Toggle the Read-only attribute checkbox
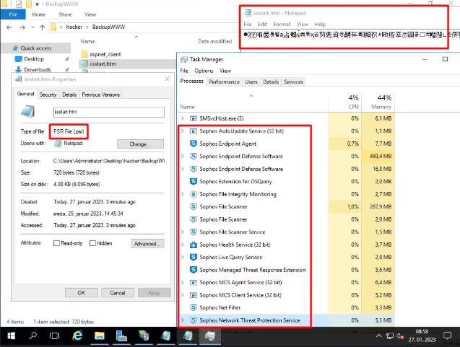The width and height of the screenshot is (460, 347). coord(56,243)
